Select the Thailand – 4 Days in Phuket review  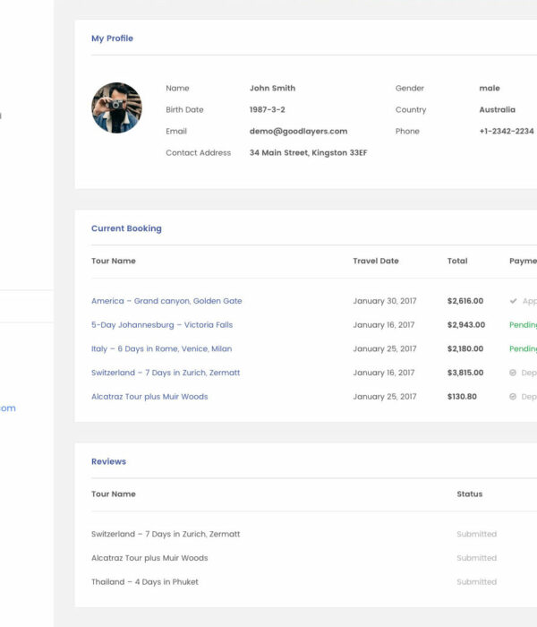tap(145, 582)
